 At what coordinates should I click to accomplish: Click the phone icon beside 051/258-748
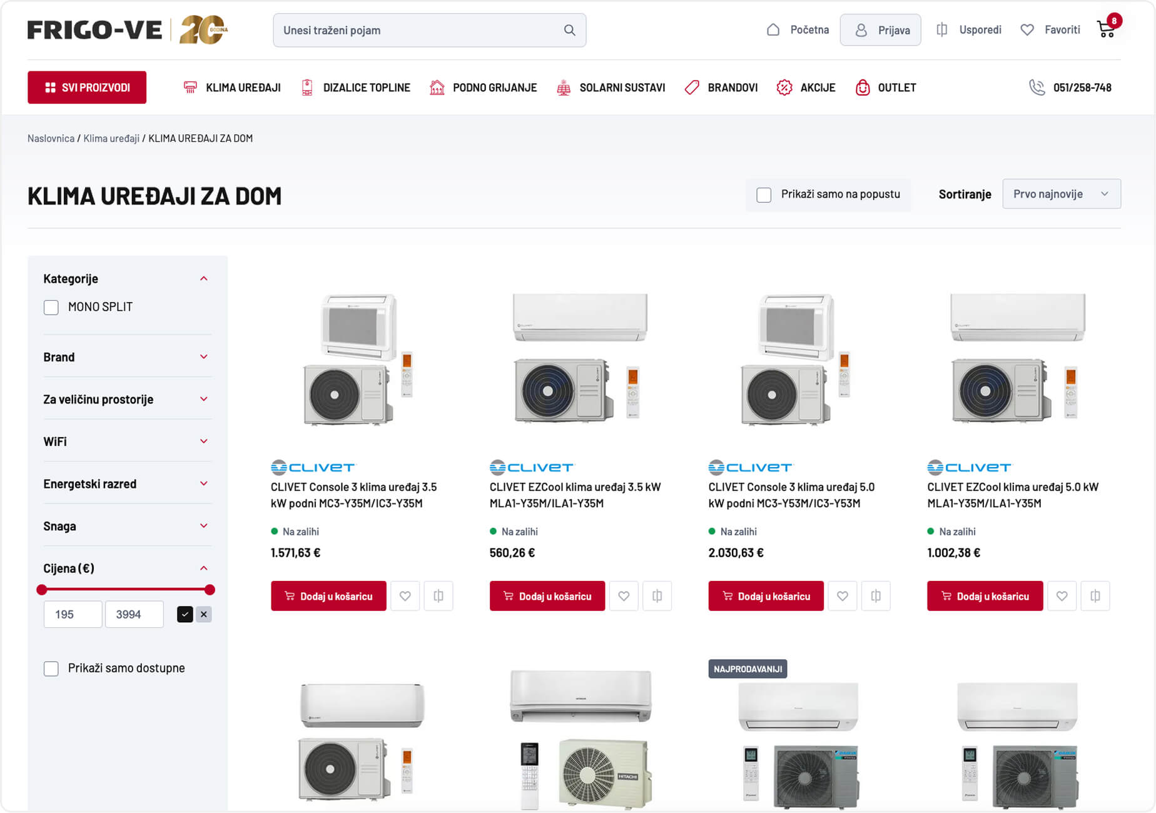(x=1037, y=88)
